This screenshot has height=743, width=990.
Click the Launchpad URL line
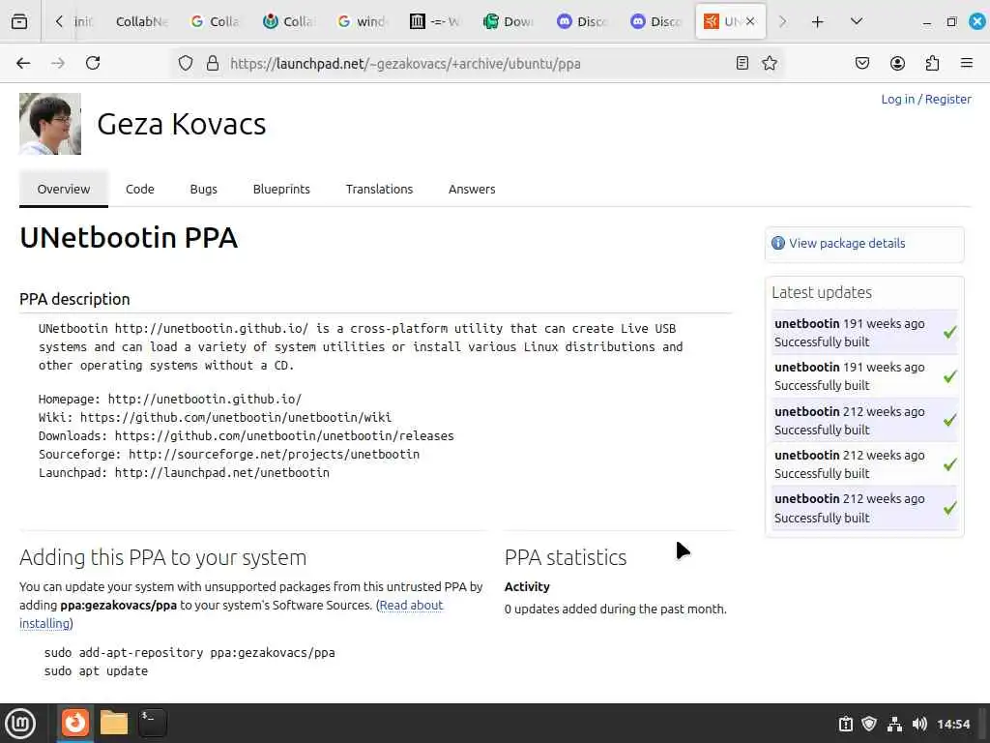pos(184,472)
